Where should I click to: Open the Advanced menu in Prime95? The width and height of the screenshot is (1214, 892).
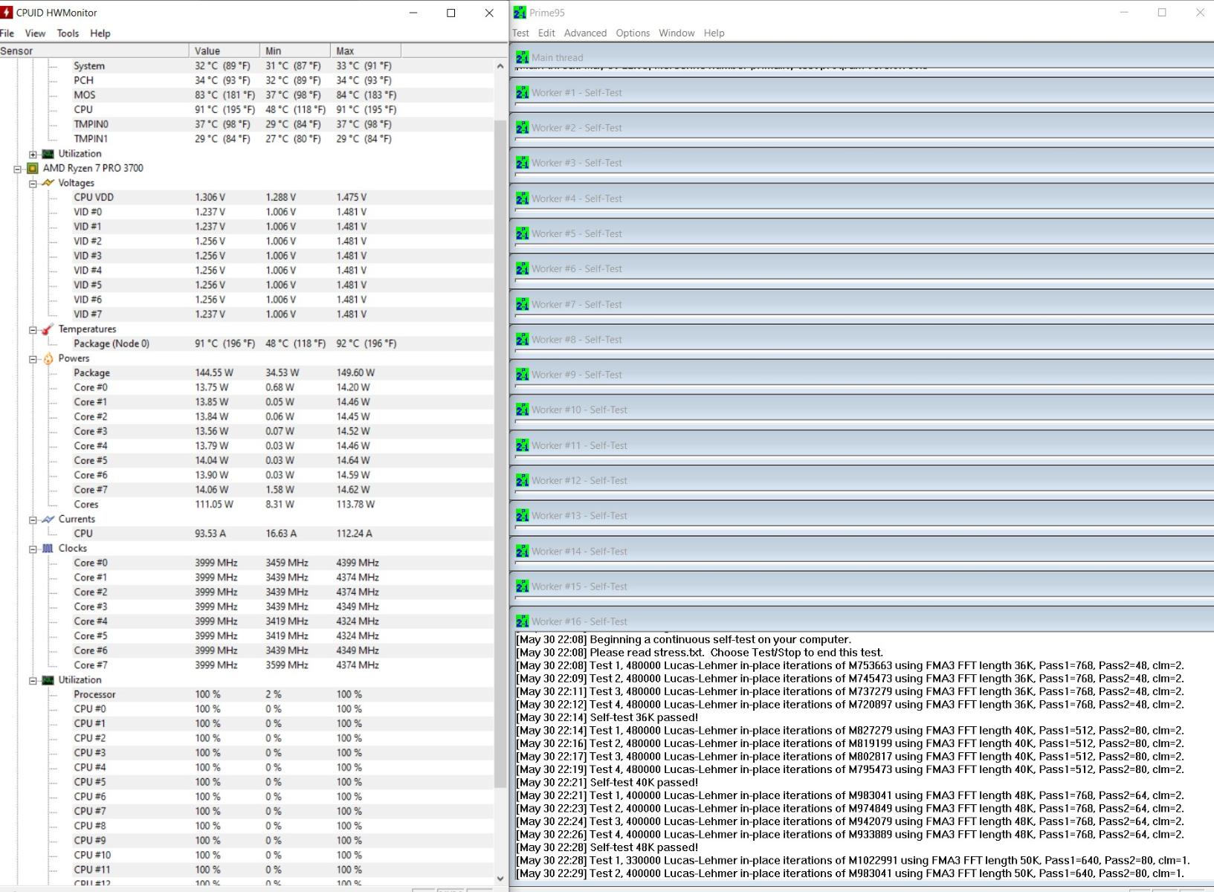pyautogui.click(x=585, y=33)
